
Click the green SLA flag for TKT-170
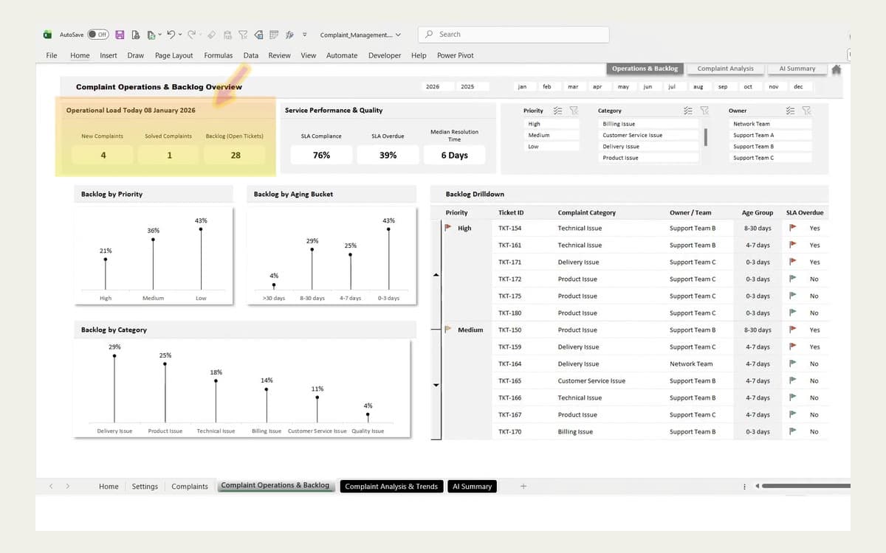click(793, 431)
